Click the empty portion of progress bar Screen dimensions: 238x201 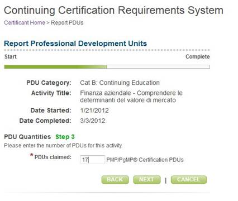(159, 66)
